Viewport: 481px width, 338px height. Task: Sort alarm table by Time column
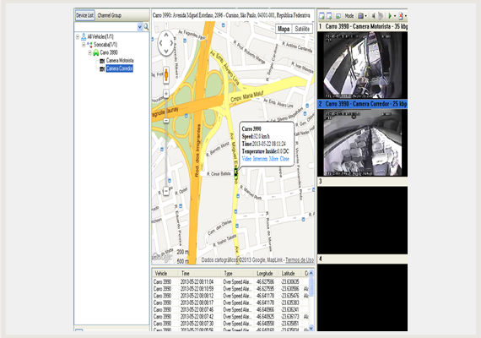200,273
